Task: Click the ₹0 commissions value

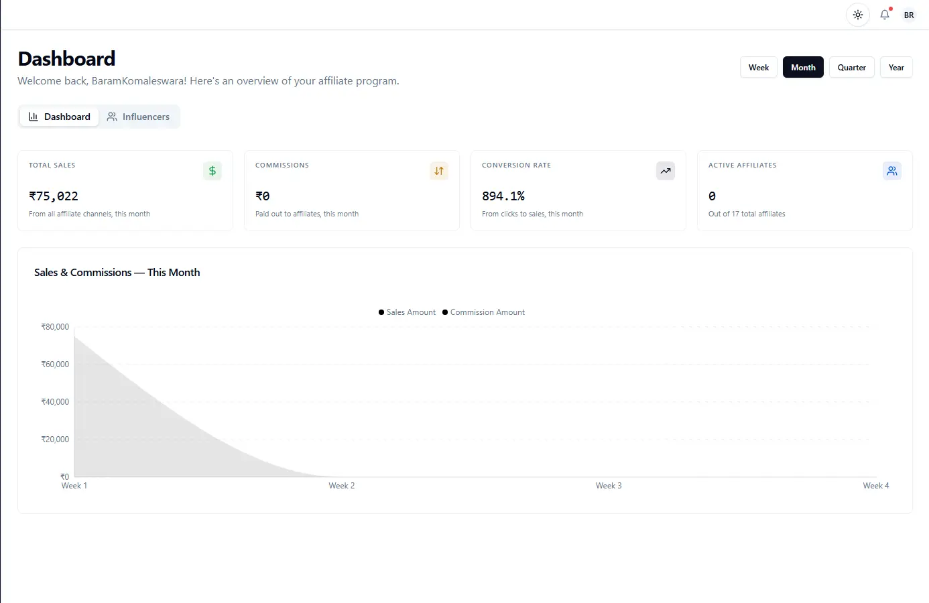Action: [263, 196]
